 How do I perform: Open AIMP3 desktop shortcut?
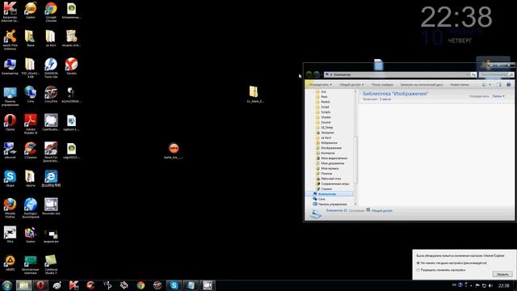pyautogui.click(x=10, y=262)
